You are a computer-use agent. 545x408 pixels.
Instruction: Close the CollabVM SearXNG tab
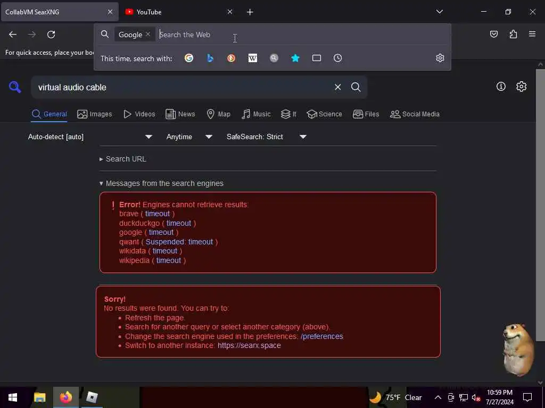110,12
